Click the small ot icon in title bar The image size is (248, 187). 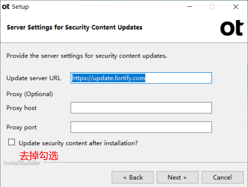tap(6, 7)
